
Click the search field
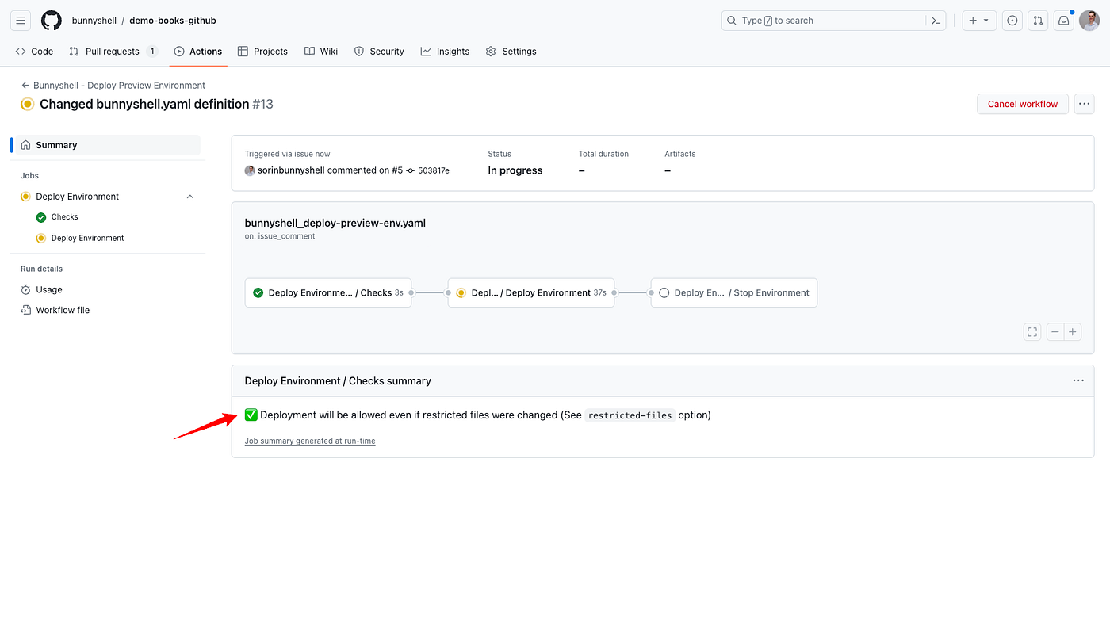coord(835,21)
